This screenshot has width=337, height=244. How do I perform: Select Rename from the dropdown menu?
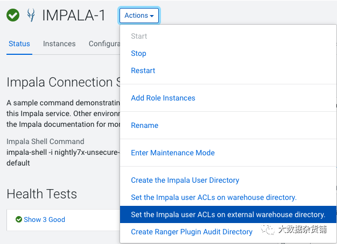tap(144, 125)
